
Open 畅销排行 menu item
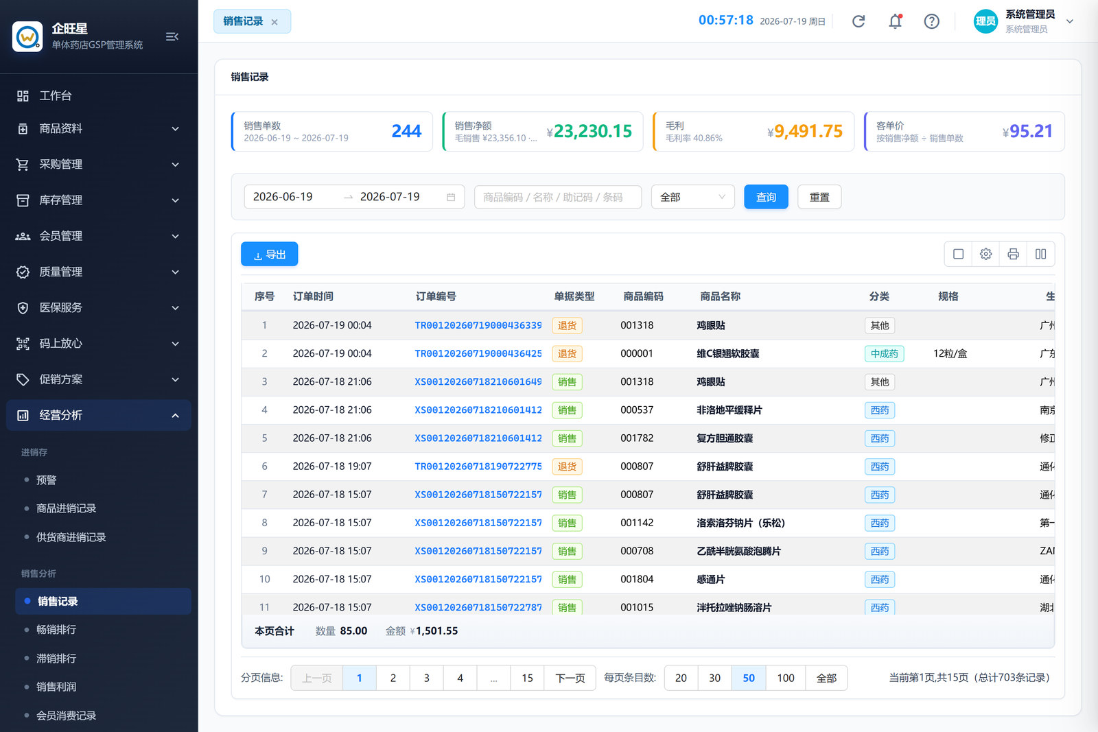coord(103,630)
